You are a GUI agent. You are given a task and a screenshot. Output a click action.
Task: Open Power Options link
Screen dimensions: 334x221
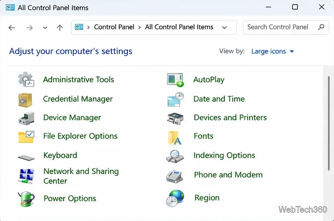click(70, 198)
